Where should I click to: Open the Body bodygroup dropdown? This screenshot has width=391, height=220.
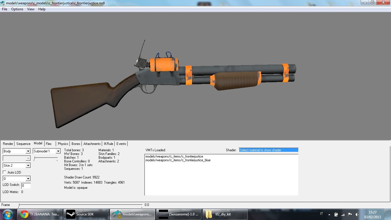pyautogui.click(x=27, y=151)
